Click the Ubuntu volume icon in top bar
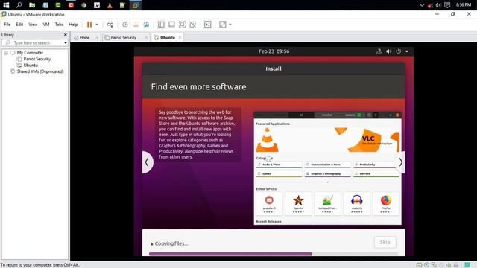Screen dimensions: 477x268 click(389, 51)
